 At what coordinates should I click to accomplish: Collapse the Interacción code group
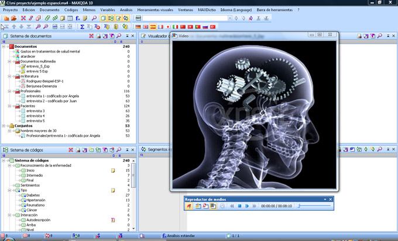[x=9, y=215]
